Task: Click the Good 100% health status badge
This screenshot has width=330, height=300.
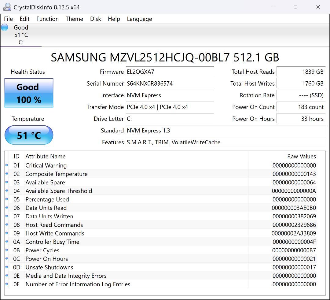Action: click(29, 93)
